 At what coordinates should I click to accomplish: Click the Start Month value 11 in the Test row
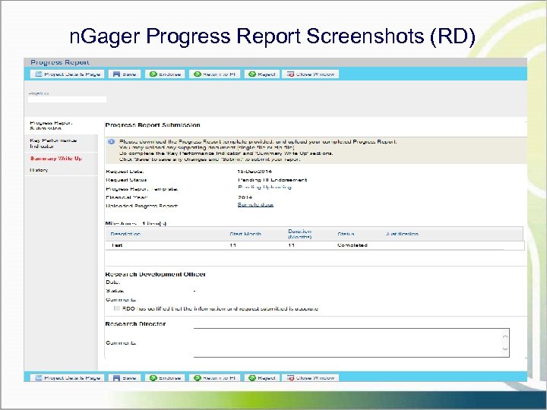(232, 245)
